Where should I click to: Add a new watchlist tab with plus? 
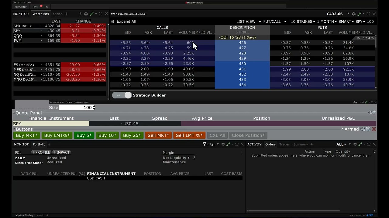pos(67,14)
